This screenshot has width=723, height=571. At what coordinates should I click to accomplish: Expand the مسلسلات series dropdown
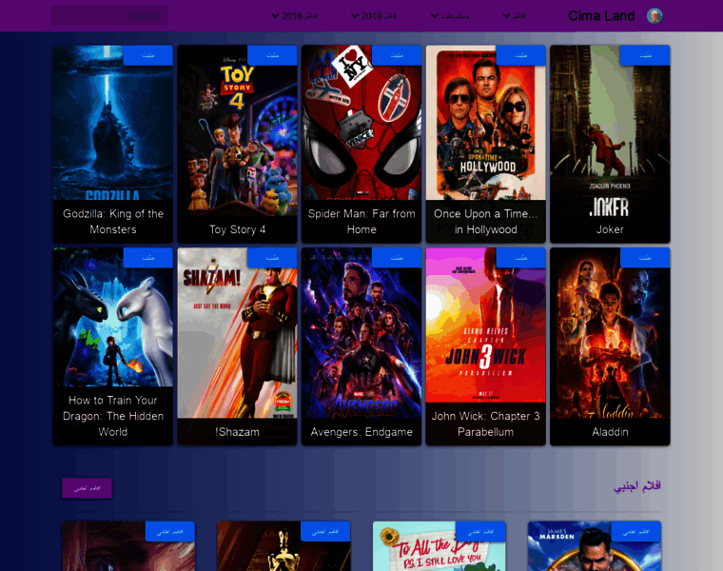(x=450, y=15)
